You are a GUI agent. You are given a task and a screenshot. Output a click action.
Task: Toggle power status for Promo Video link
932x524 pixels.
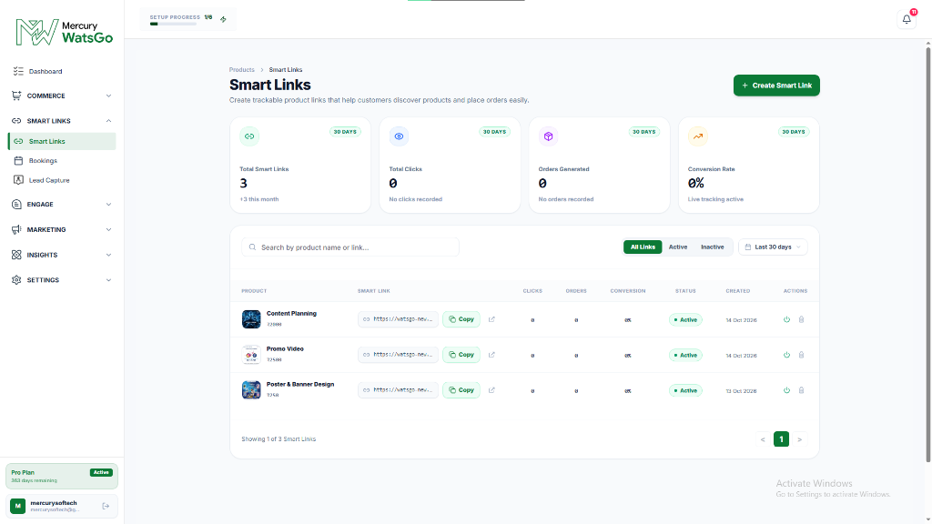(786, 355)
